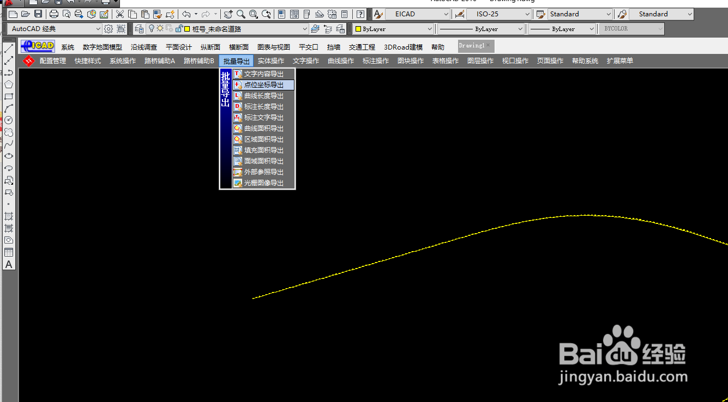728x402 pixels.
Task: Click Make Object's Layer Current icon
Action: coord(315,29)
